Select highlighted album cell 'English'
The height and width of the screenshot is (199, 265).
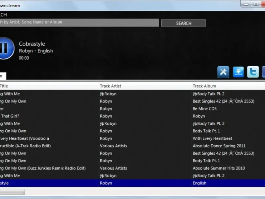pos(200,183)
